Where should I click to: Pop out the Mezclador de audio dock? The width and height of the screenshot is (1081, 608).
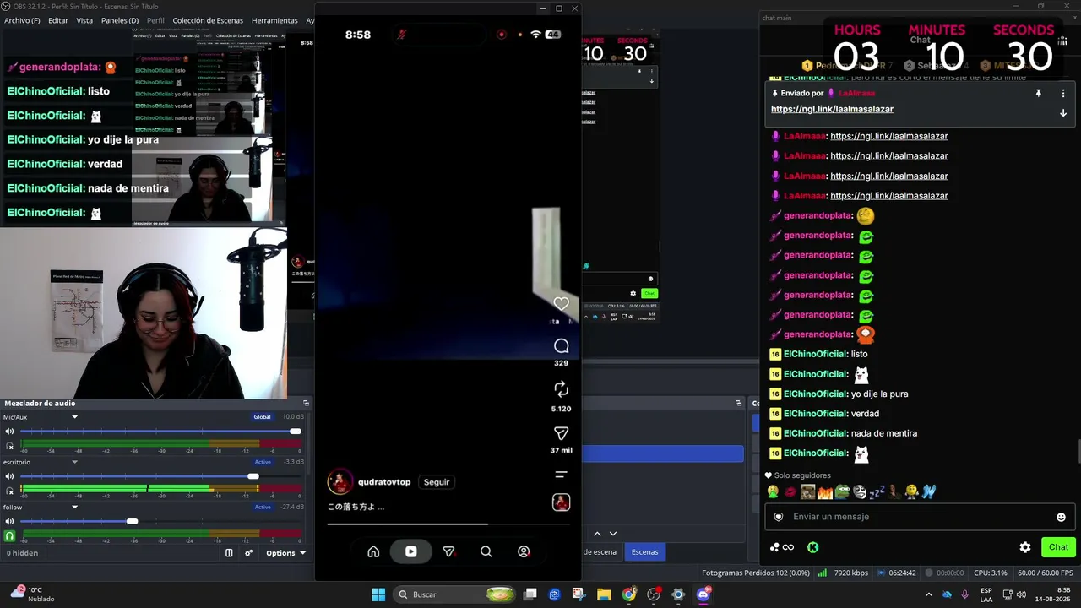tap(306, 403)
